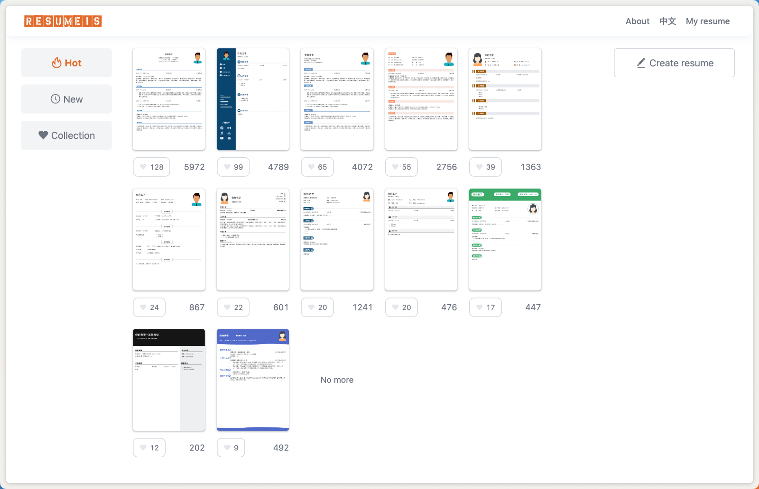Open the About page link
This screenshot has height=489, width=759.
637,21
